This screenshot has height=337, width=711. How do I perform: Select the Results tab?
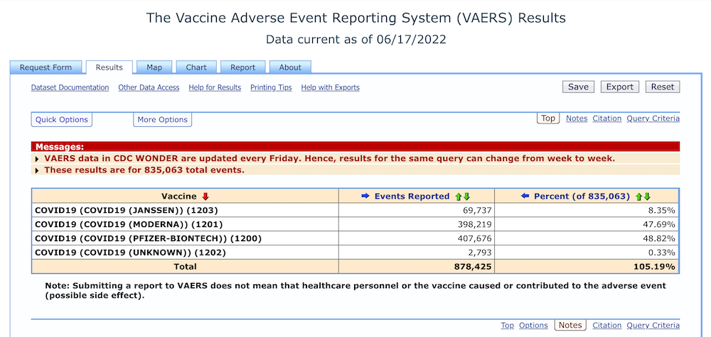tap(109, 67)
